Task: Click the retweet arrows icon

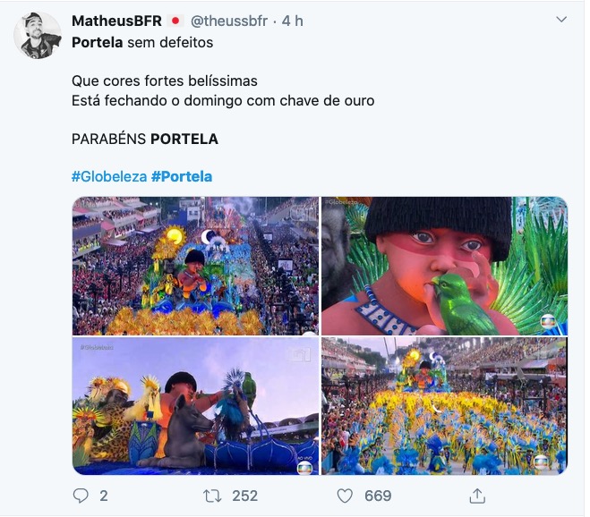Action: [211, 495]
